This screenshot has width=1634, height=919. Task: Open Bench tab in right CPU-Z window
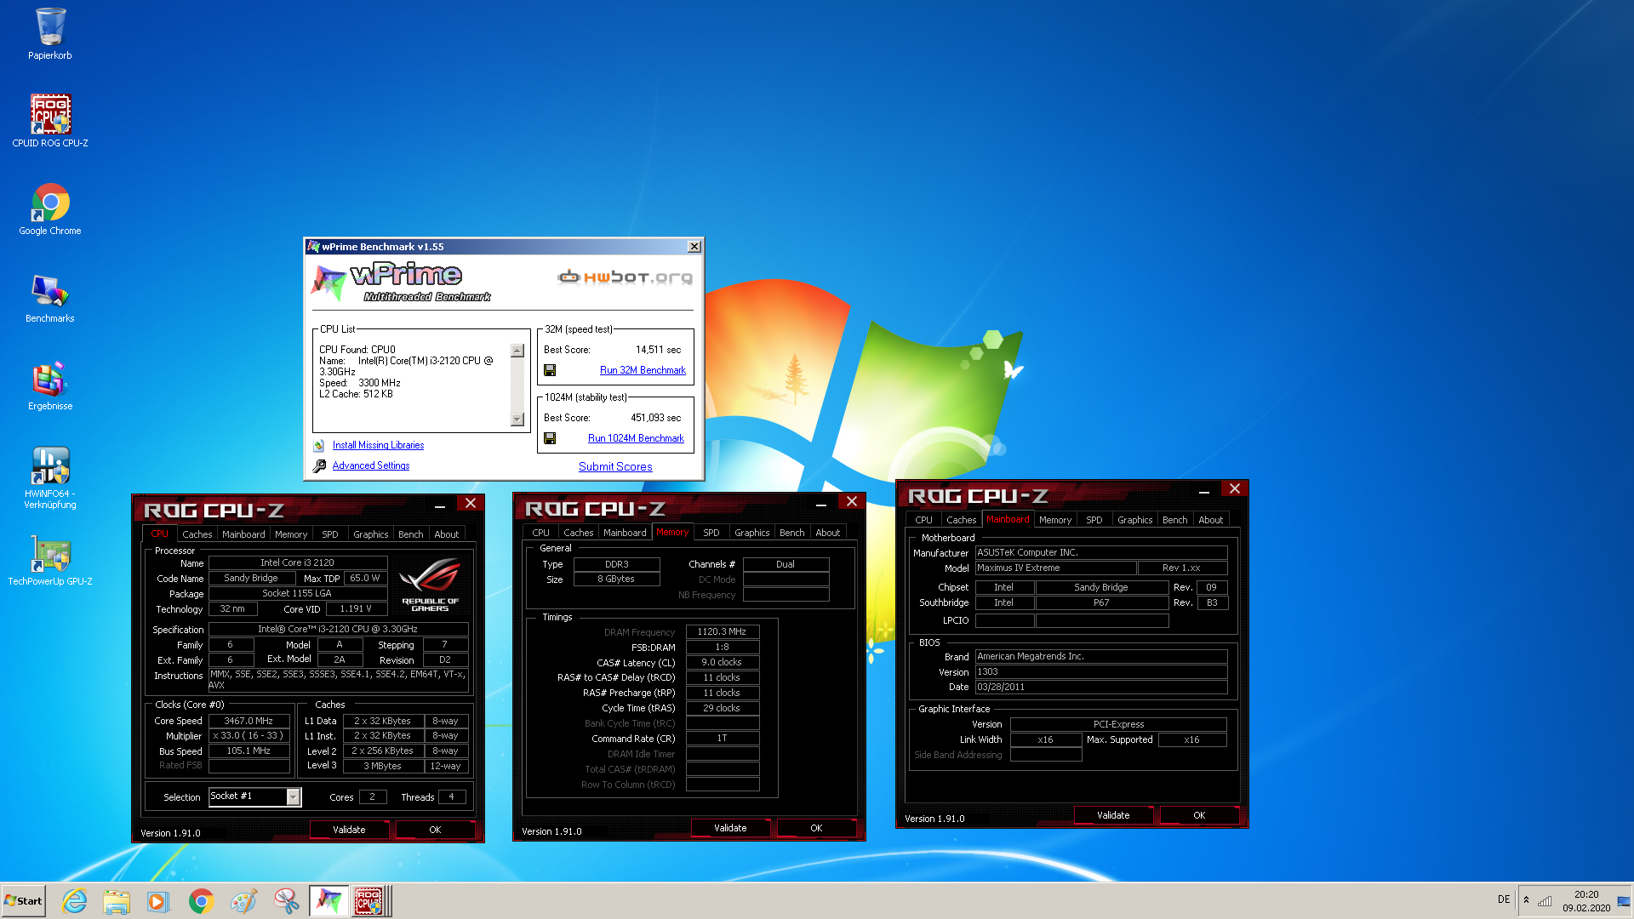pyautogui.click(x=1175, y=520)
